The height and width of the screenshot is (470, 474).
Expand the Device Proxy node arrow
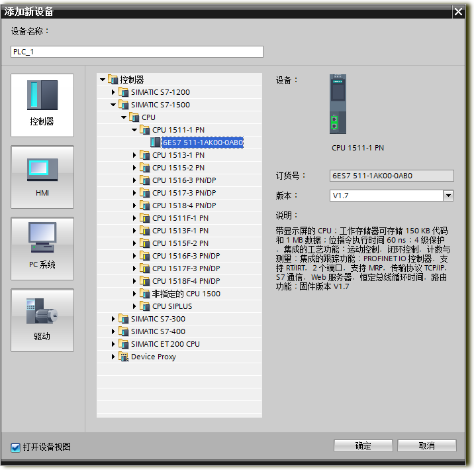click(x=113, y=357)
